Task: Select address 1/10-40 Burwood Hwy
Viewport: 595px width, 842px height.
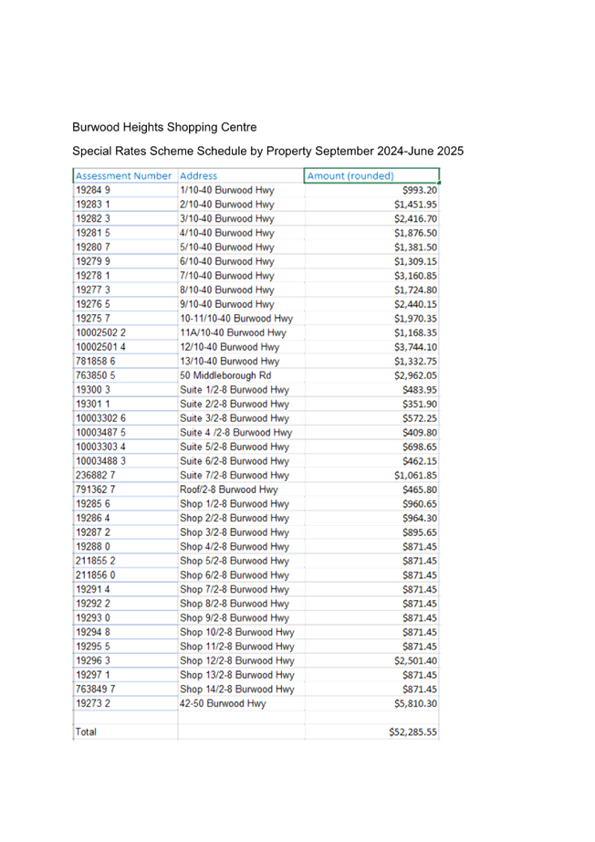Action: coord(227,190)
